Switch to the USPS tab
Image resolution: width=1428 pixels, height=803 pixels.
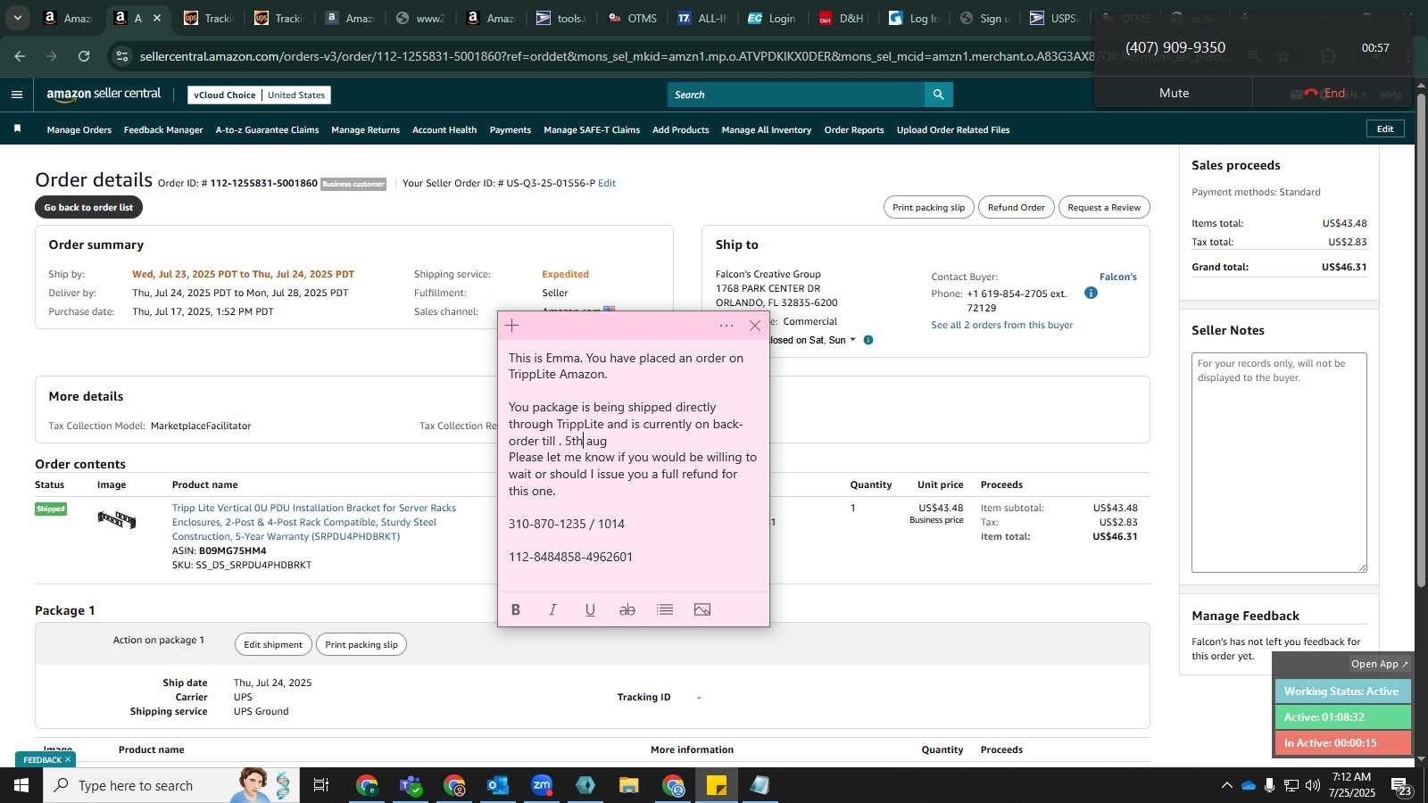[x=1054, y=18]
